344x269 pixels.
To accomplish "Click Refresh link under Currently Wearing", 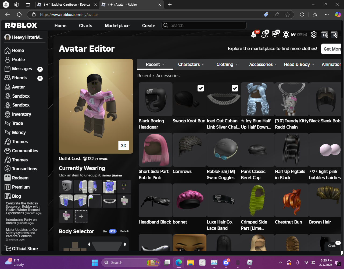I will coord(107,176).
